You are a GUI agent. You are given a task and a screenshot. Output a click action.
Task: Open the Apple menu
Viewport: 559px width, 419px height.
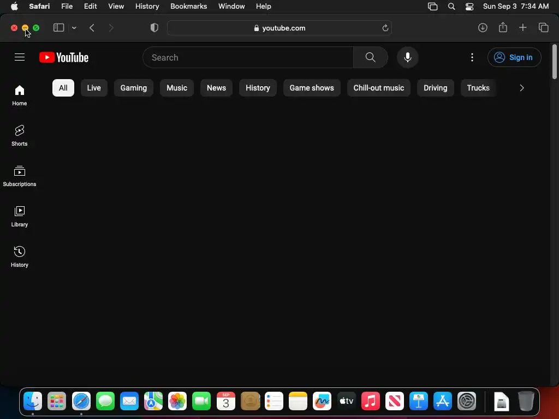point(14,6)
